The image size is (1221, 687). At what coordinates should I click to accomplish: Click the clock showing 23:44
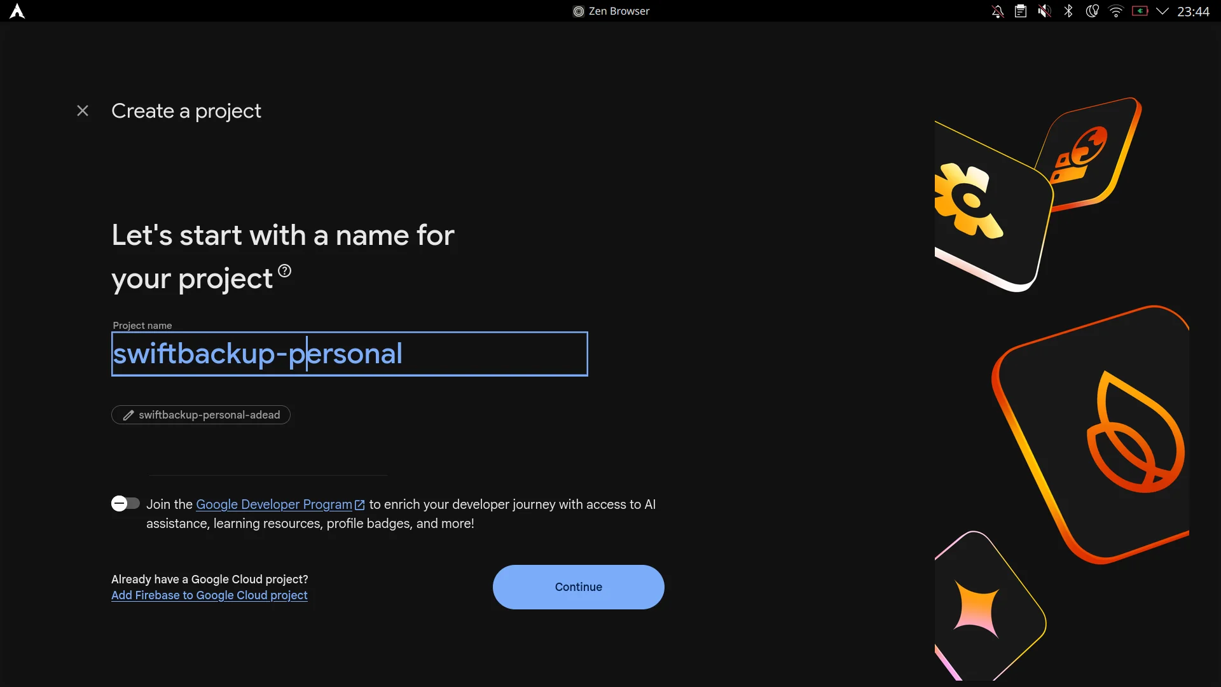pyautogui.click(x=1193, y=11)
